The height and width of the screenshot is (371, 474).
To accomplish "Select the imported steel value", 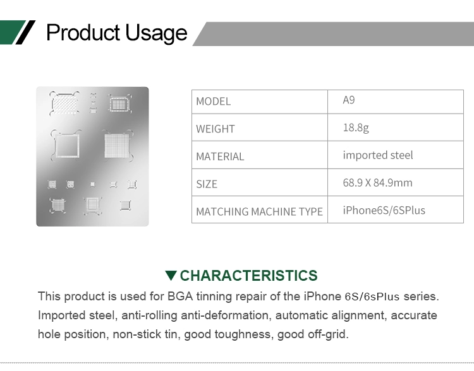I will pos(378,155).
